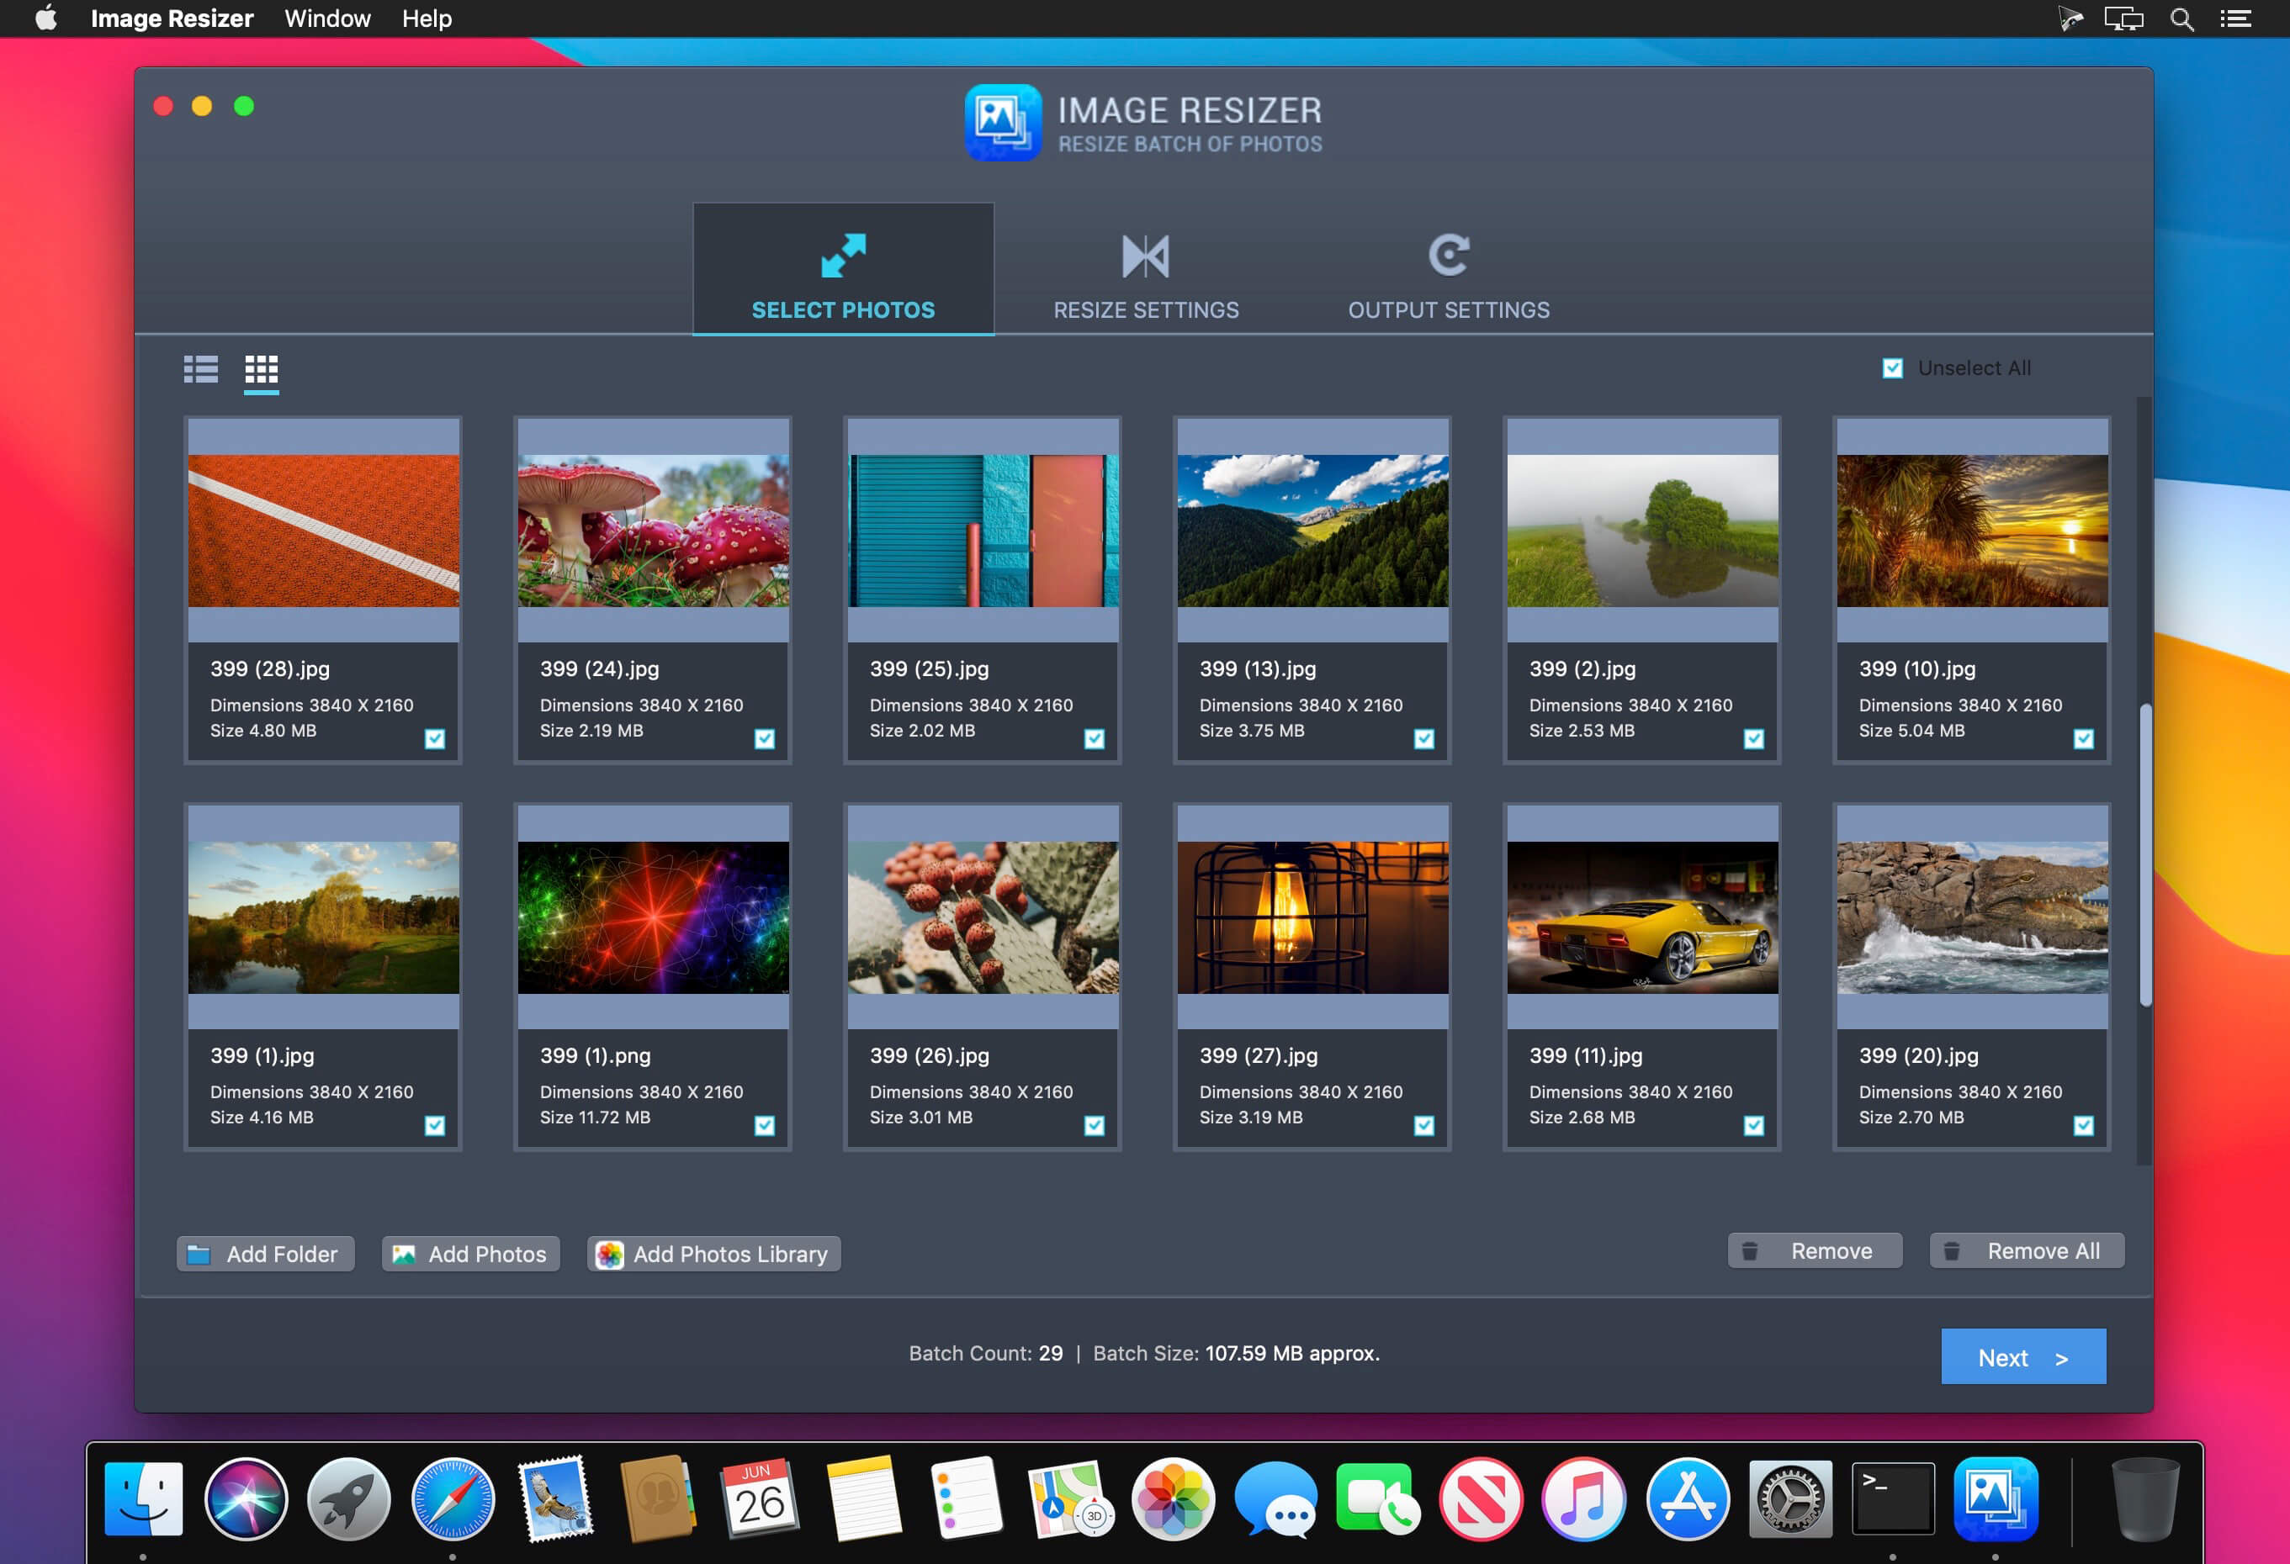Select the Select Photos tab
This screenshot has width=2290, height=1564.
click(x=844, y=269)
